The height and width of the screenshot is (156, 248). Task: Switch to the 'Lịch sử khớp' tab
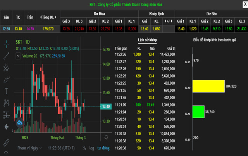pos(147,40)
